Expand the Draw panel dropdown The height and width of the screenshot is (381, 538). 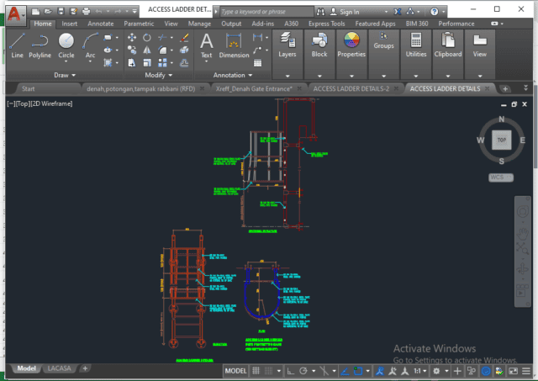coord(65,75)
